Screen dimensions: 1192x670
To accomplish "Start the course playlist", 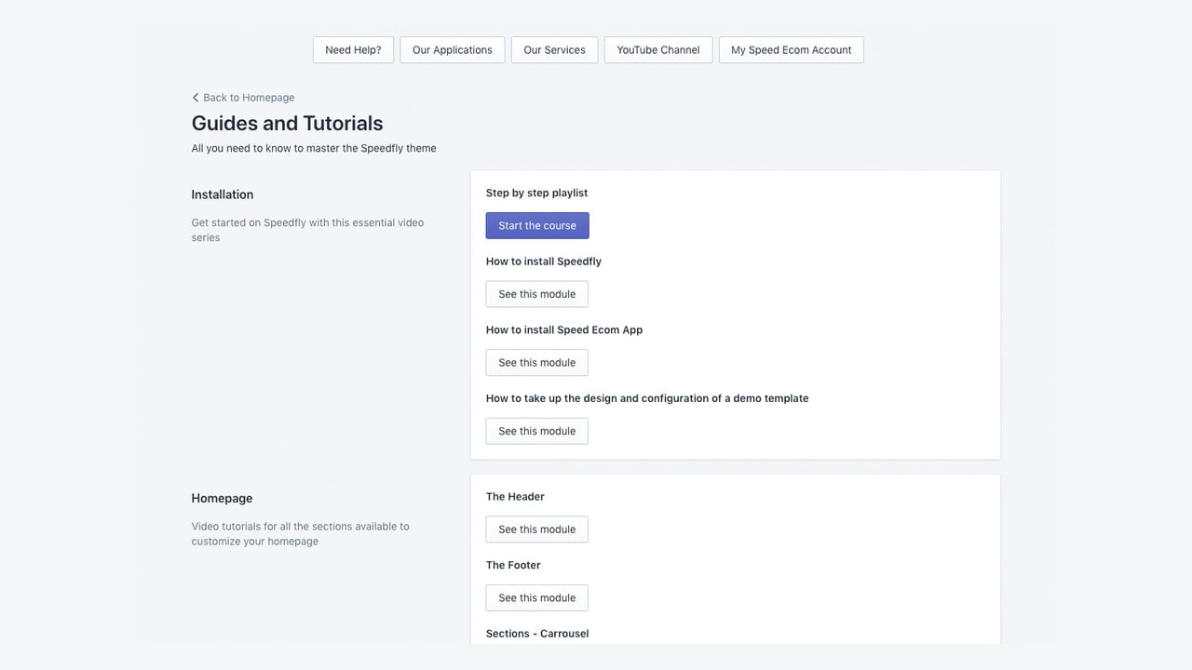I will coord(537,225).
